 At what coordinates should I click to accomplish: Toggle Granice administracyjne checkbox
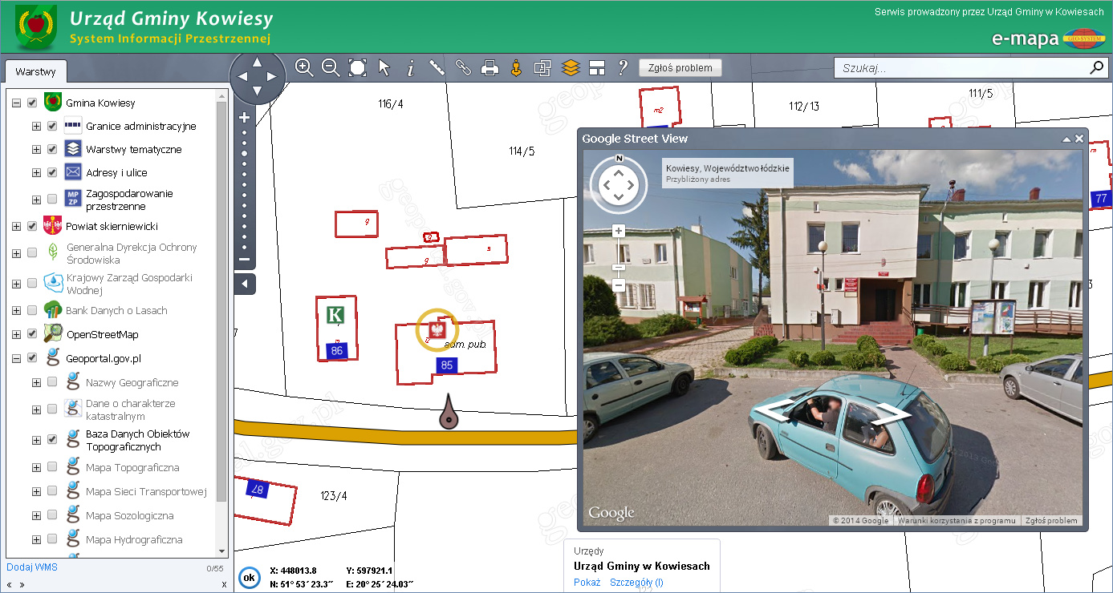52,126
